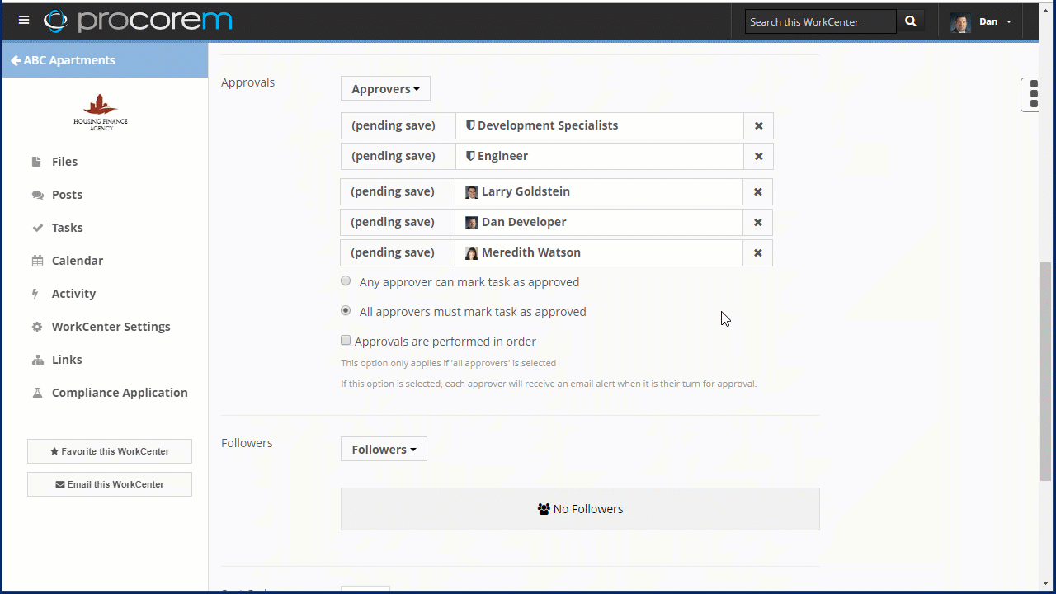View the Activity feed
1056x594 pixels.
73,293
